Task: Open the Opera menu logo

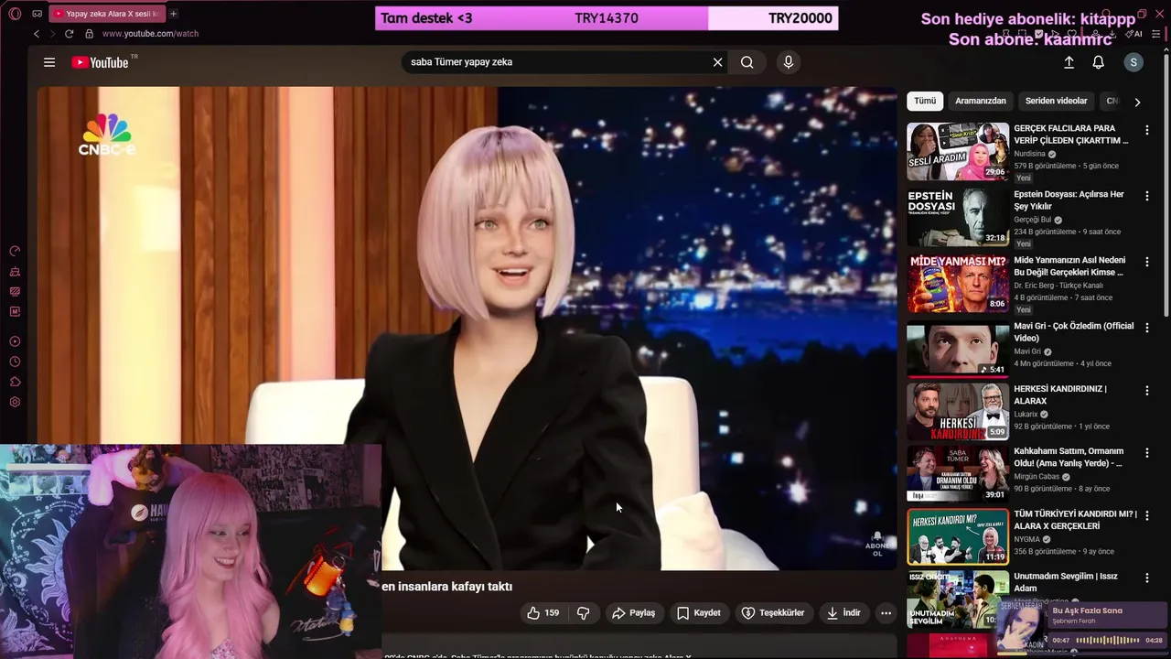Action: point(15,14)
